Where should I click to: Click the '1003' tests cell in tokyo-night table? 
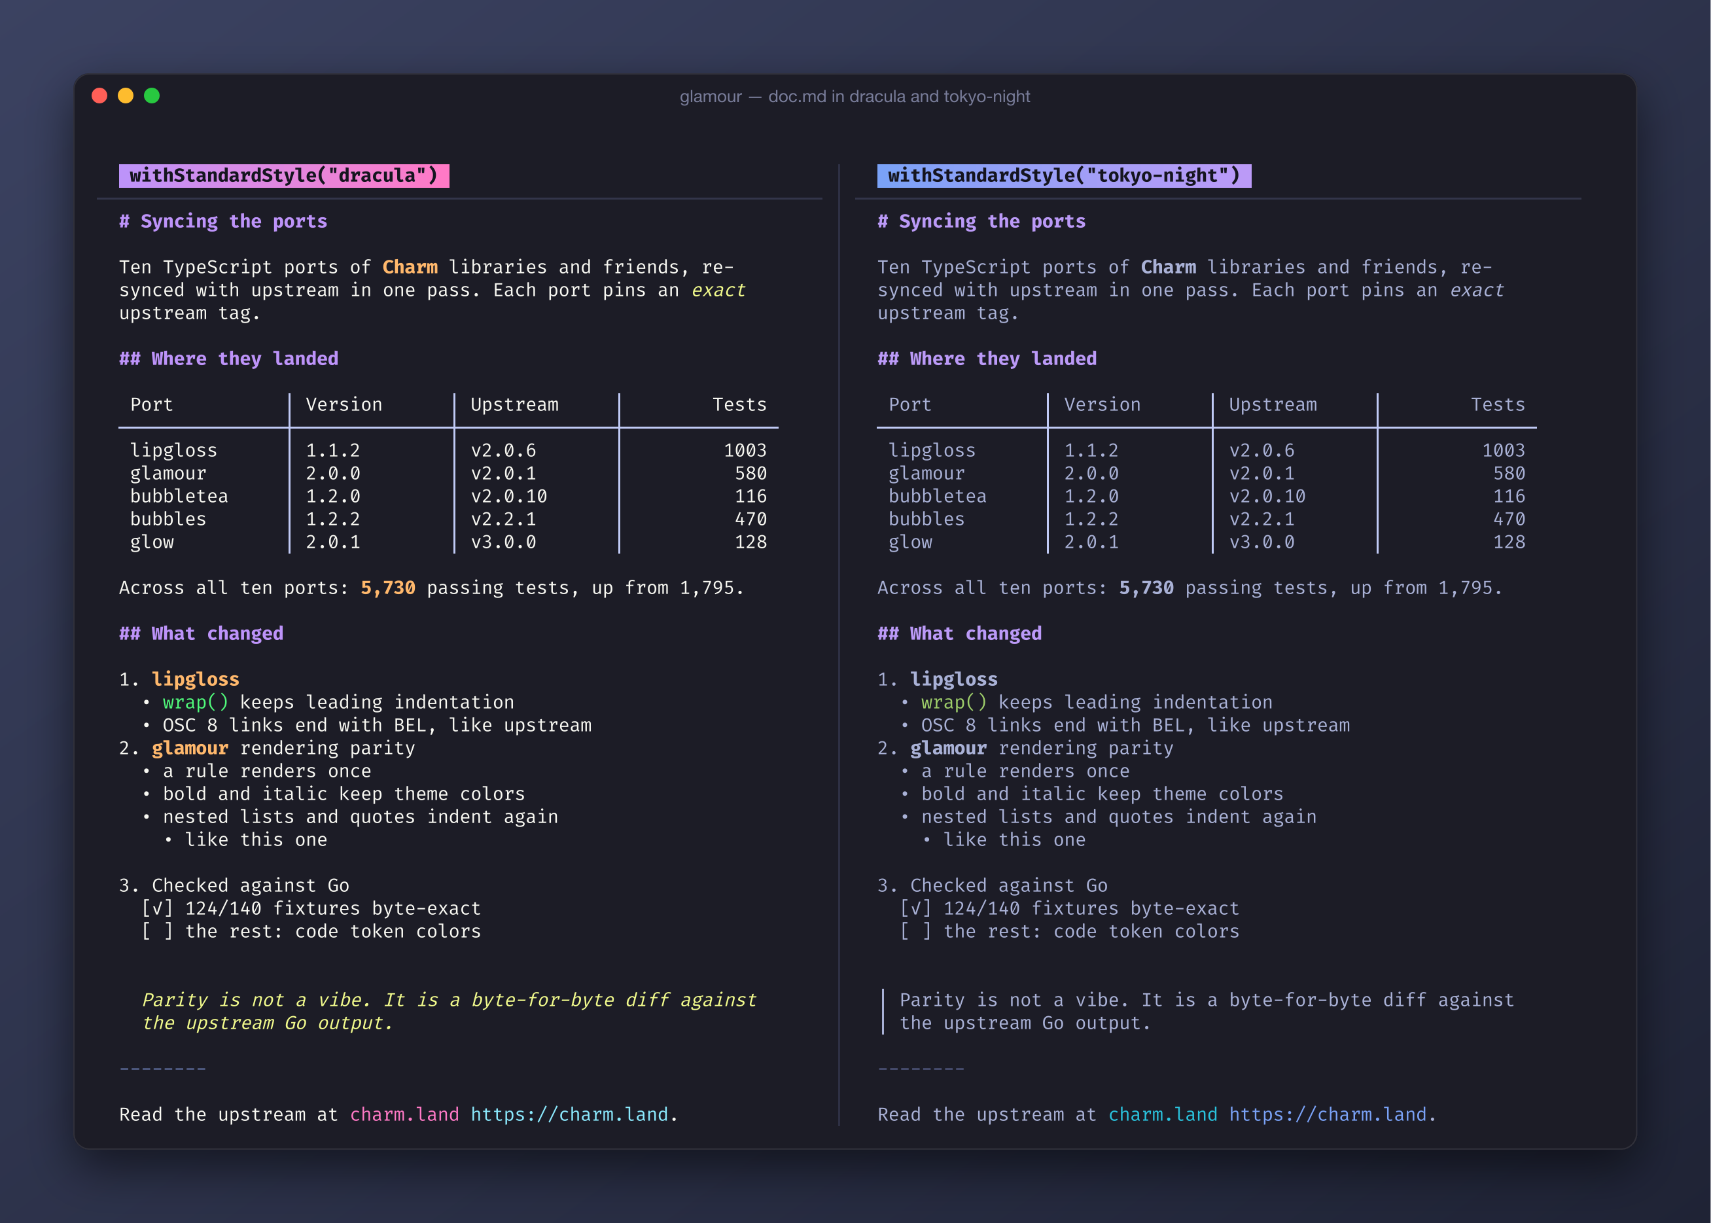1503,450
